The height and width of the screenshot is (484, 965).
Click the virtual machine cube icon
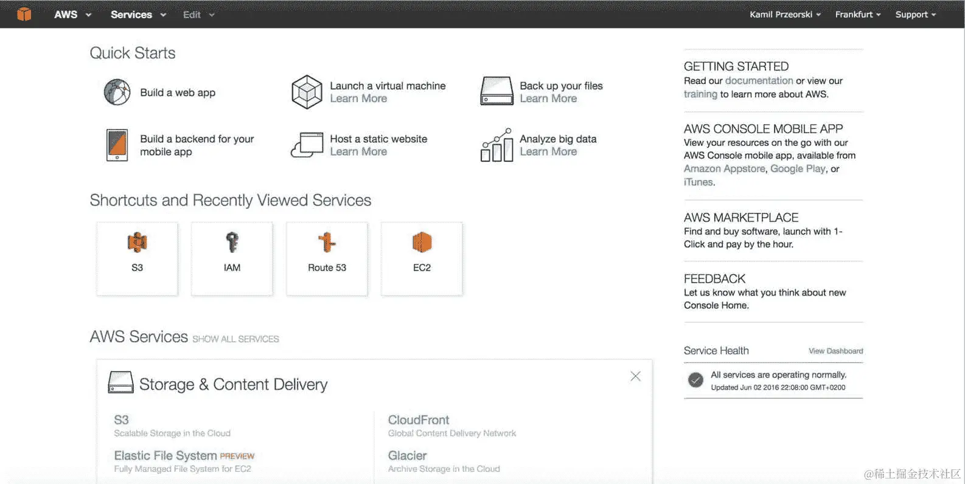coord(307,92)
